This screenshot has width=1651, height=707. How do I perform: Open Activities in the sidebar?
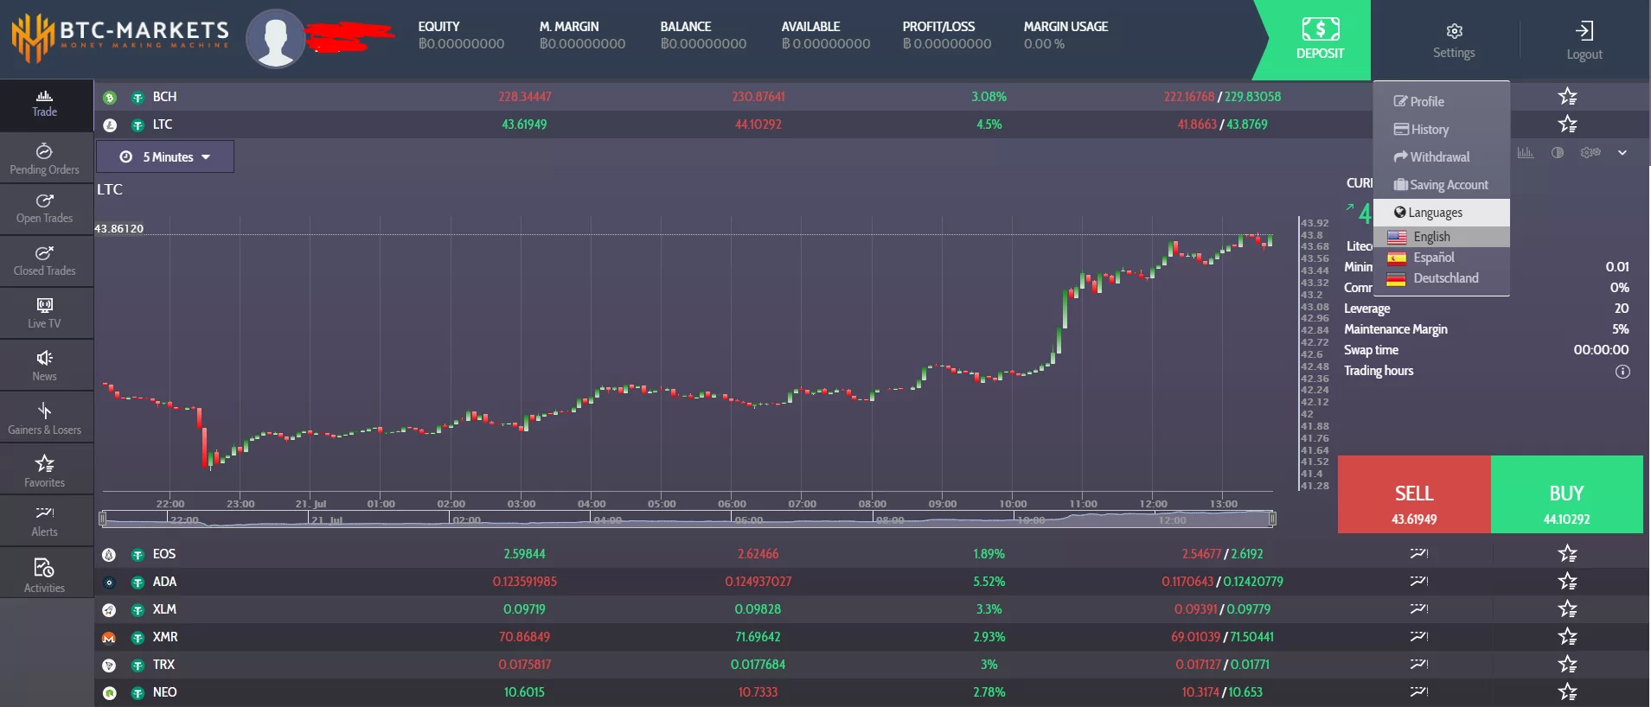45,574
